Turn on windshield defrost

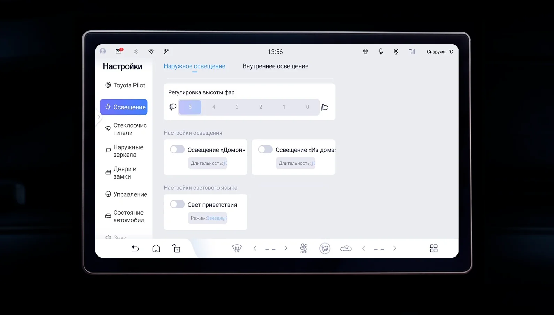(x=237, y=249)
